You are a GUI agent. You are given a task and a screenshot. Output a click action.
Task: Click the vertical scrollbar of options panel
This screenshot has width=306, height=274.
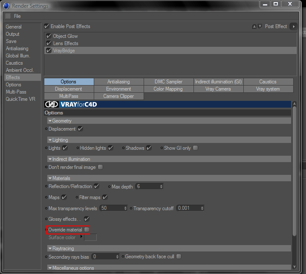pyautogui.click(x=294, y=171)
